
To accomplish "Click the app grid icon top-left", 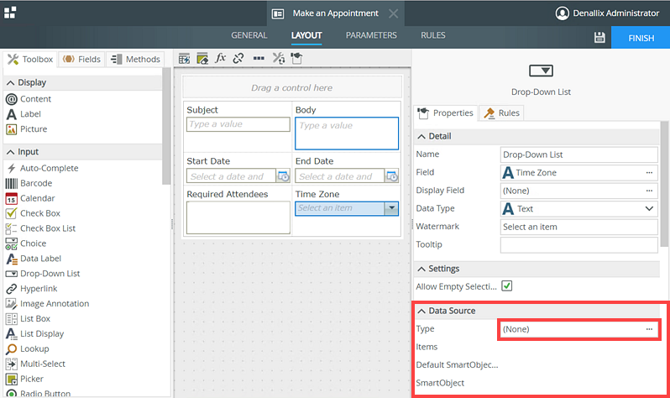I will (10, 13).
